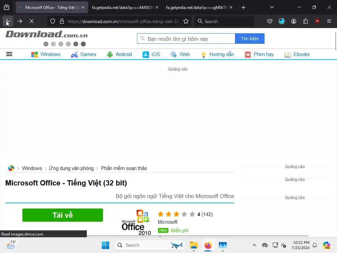Open the Games category

[x=83, y=54]
